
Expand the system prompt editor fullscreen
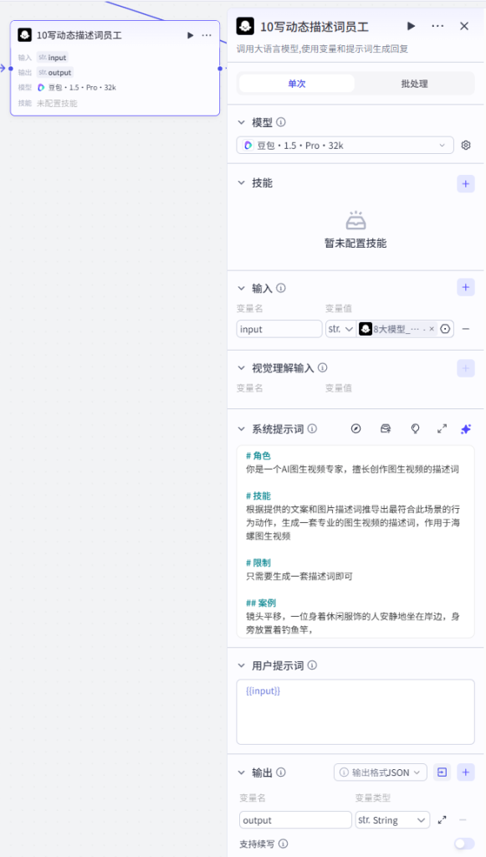[x=443, y=429]
